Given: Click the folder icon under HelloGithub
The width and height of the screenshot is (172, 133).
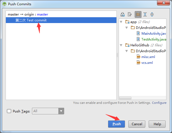Looking at the screenshot, I should point(133,51).
